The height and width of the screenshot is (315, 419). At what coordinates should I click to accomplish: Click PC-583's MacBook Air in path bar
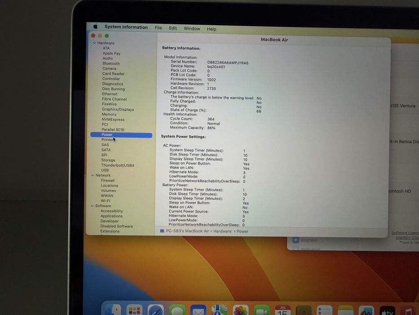[187, 231]
